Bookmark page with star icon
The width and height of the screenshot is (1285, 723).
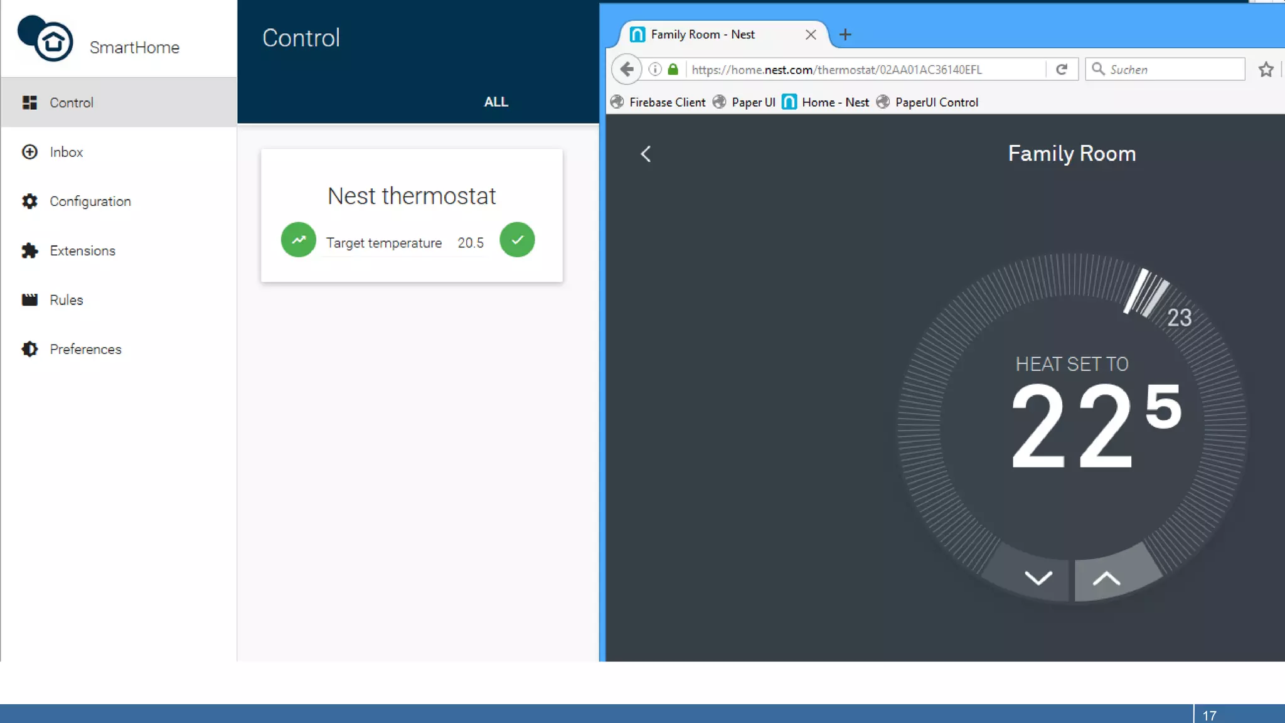click(x=1266, y=69)
